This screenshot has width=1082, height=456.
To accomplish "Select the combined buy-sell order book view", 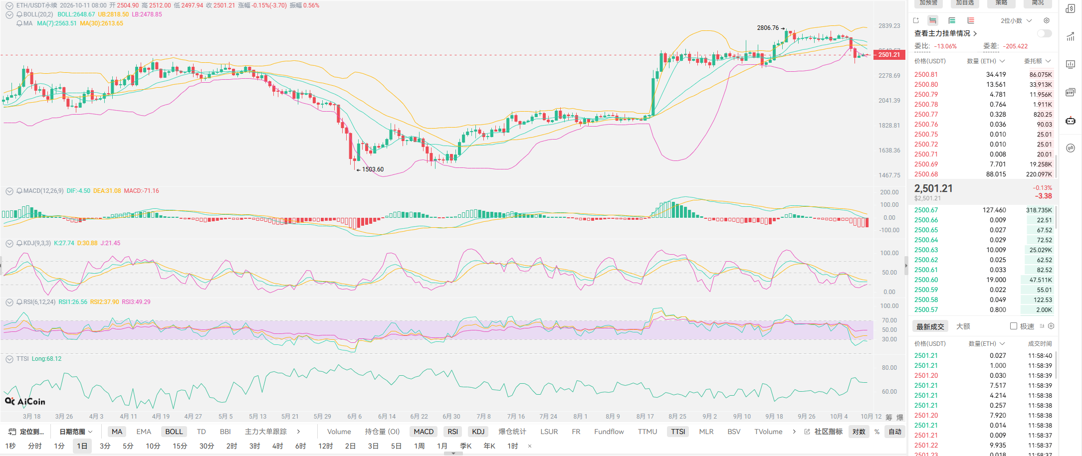I will [x=933, y=20].
